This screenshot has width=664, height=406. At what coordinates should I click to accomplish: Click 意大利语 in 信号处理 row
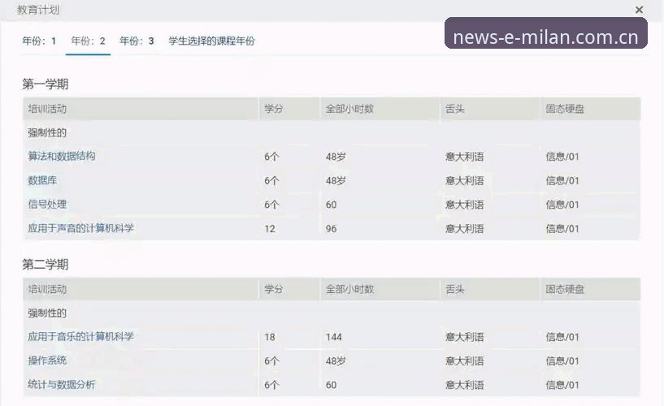[465, 205]
